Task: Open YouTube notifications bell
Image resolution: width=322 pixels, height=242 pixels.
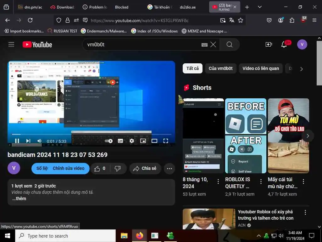Action: click(x=284, y=44)
